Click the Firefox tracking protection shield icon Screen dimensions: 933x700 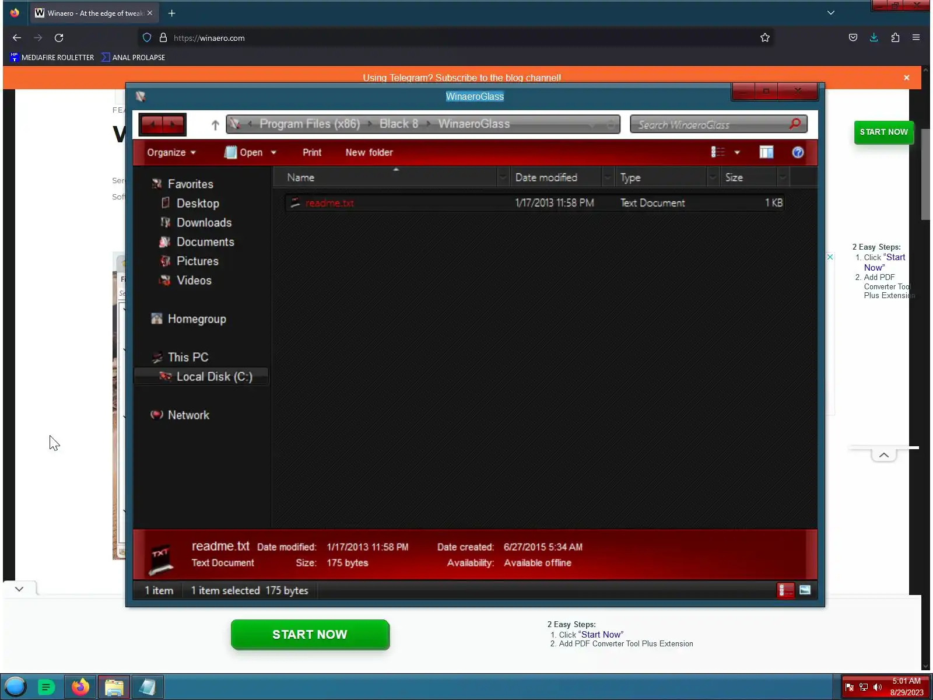pyautogui.click(x=147, y=38)
